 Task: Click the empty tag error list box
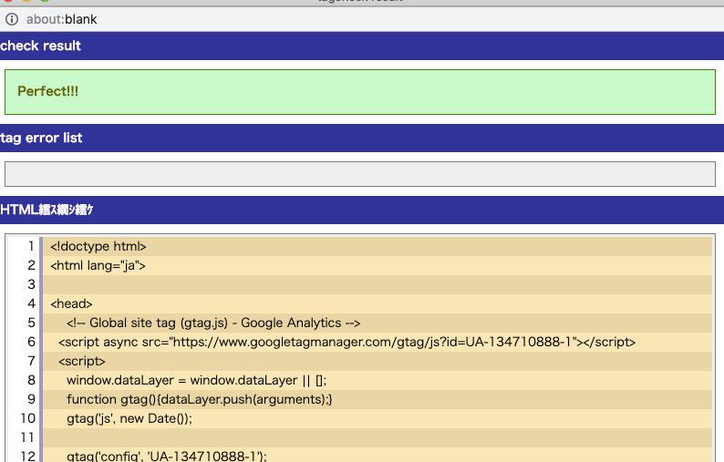click(x=360, y=174)
